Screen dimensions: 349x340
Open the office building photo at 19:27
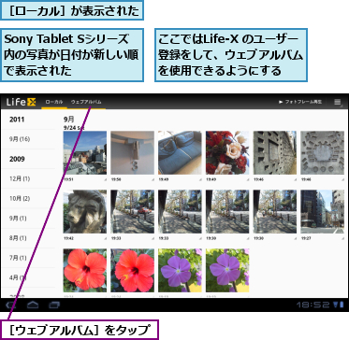tap(322, 212)
